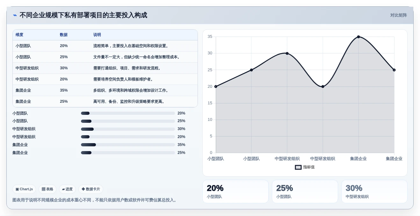Click the 维度 column header
The height and width of the screenshot is (216, 420).
click(x=19, y=35)
